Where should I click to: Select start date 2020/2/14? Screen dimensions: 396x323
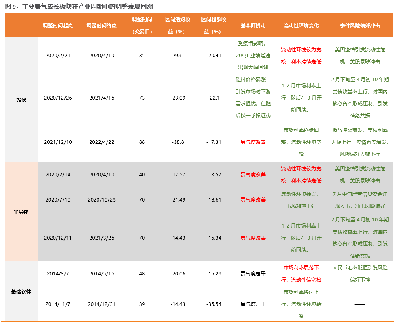[58, 175]
